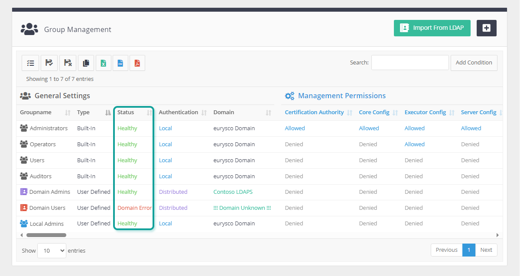Image resolution: width=520 pixels, height=276 pixels.
Task: Click the scrollbar right arrow
Action: click(498, 235)
